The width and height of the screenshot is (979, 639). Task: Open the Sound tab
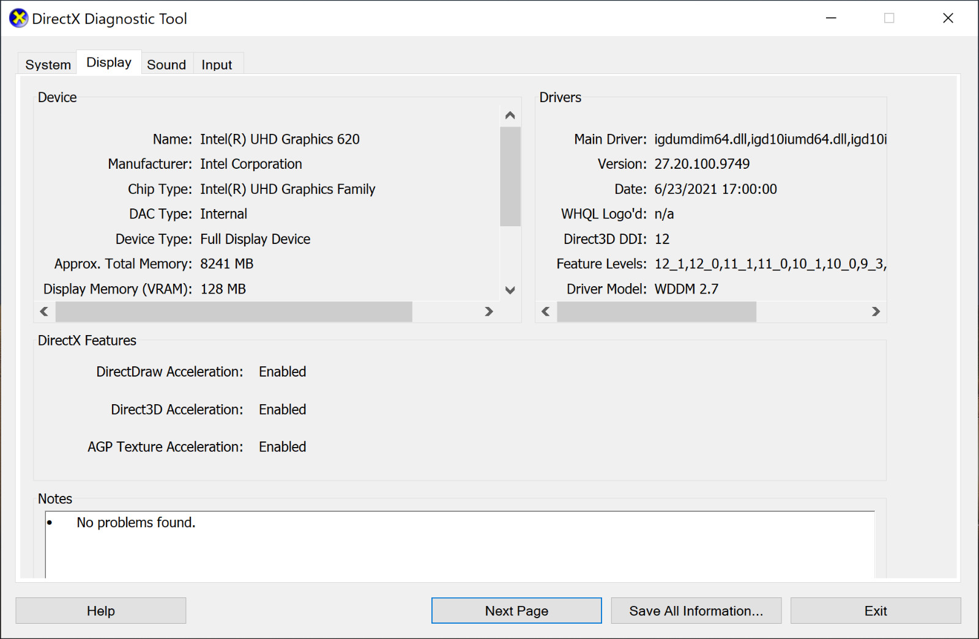click(x=166, y=64)
